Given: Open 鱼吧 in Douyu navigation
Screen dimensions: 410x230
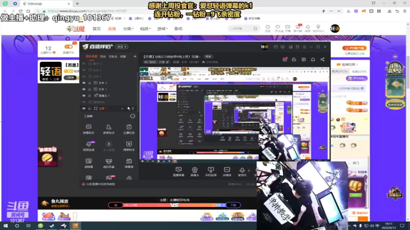Looking at the screenshot, I should [178, 29].
